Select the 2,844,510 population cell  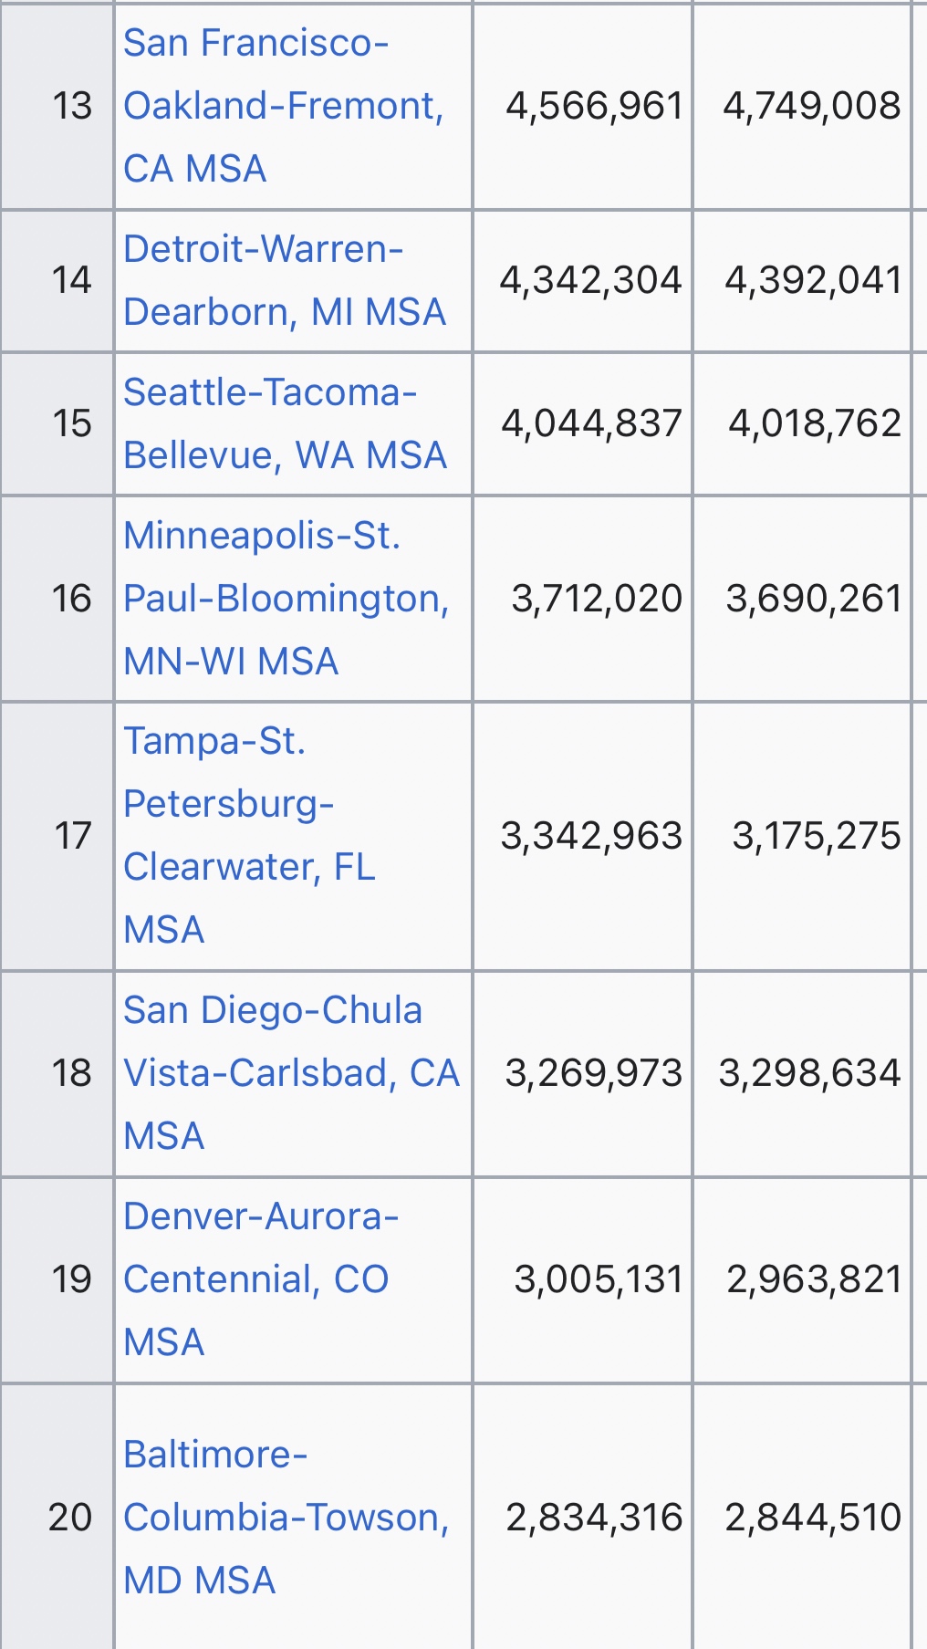(813, 1517)
